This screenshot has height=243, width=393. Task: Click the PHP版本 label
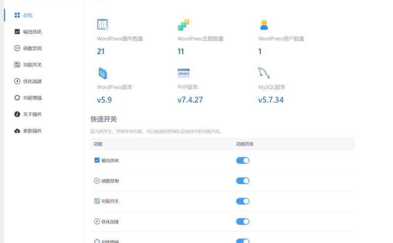[x=188, y=87]
